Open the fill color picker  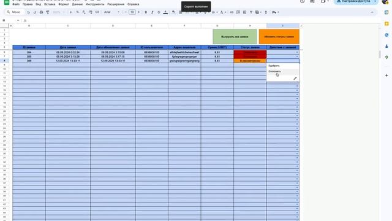pos(173,12)
